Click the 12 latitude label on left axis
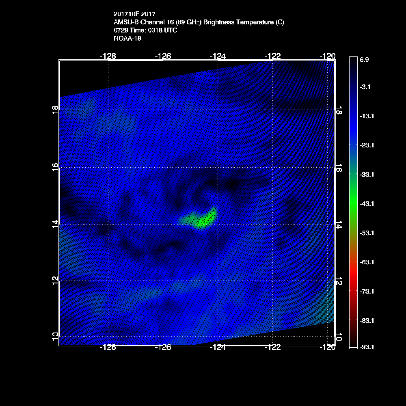406x406 pixels. (55, 281)
